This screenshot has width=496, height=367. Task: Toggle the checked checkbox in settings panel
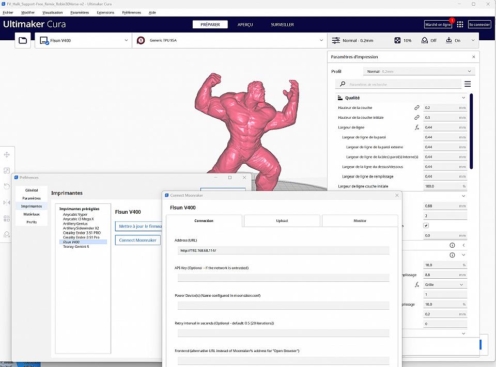tap(426, 226)
